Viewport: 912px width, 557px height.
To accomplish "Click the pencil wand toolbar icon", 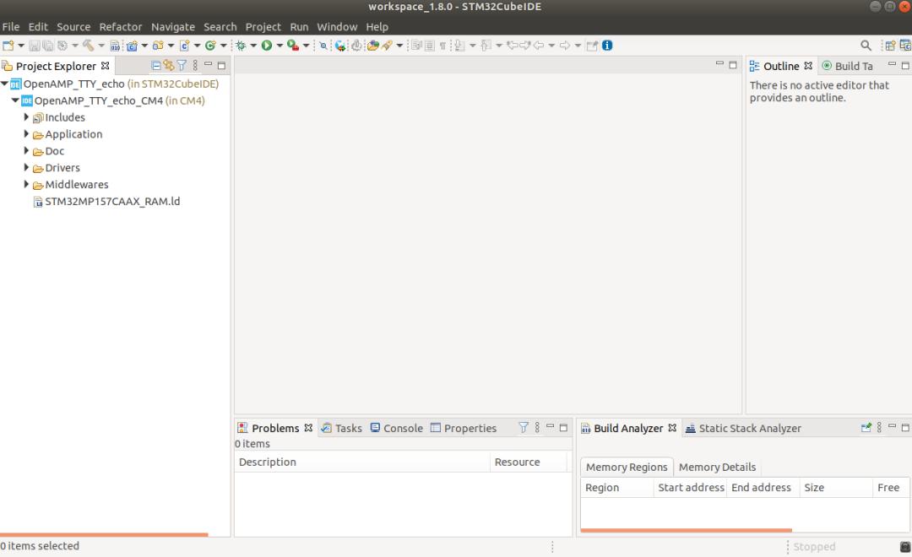I will point(387,46).
